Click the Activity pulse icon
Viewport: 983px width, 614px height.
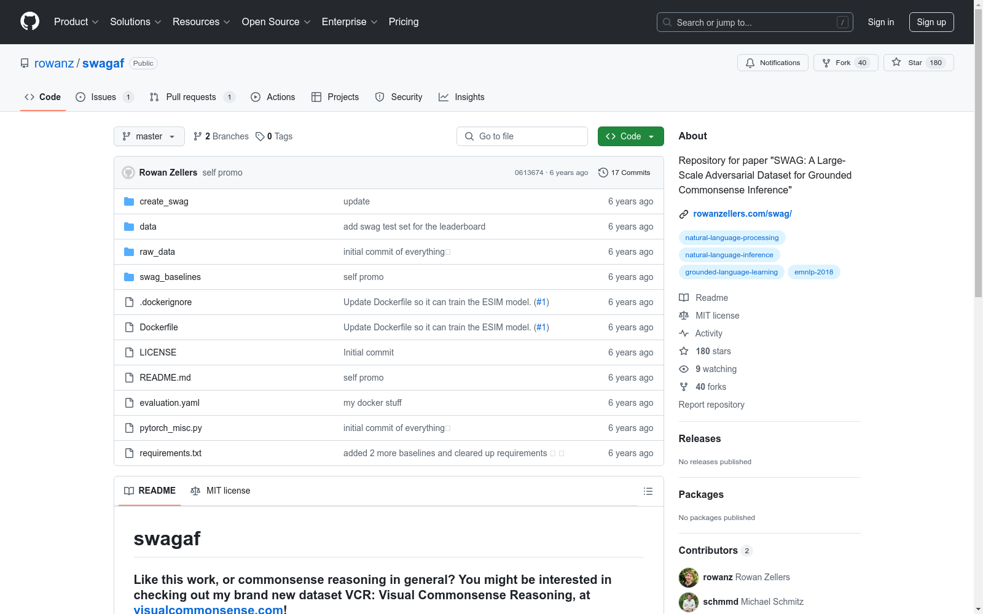point(684,333)
